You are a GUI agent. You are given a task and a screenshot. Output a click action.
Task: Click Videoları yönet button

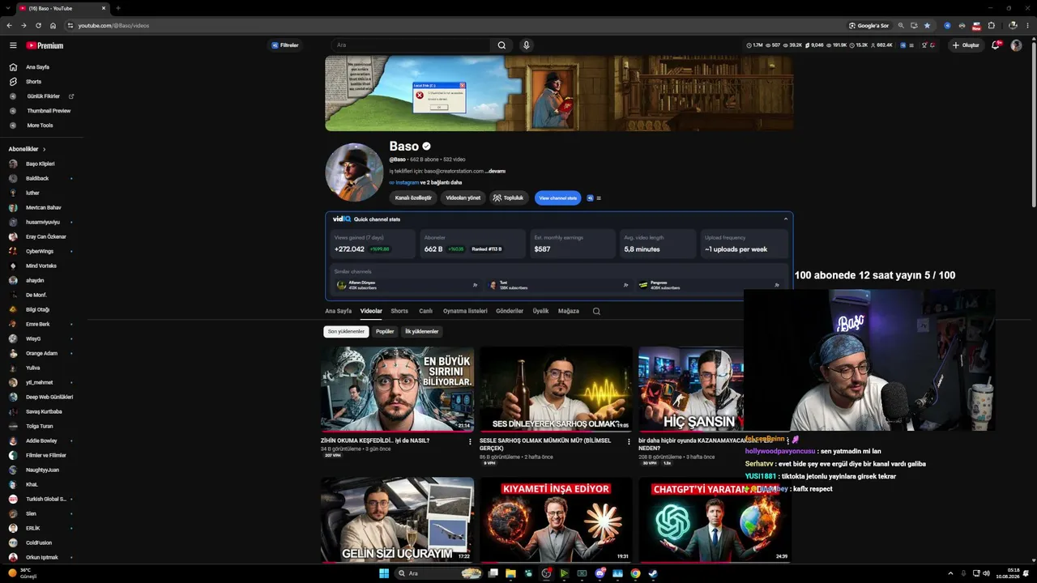(x=463, y=198)
